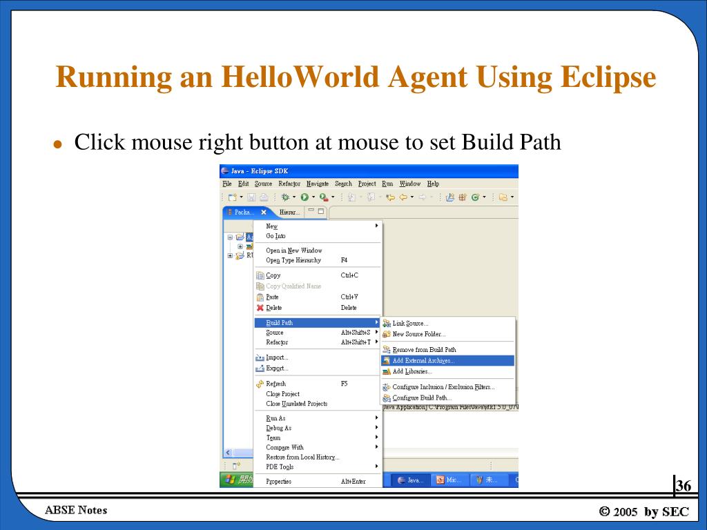Open the File menu

227,184
